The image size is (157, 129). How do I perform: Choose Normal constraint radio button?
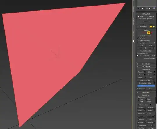coord(146,101)
